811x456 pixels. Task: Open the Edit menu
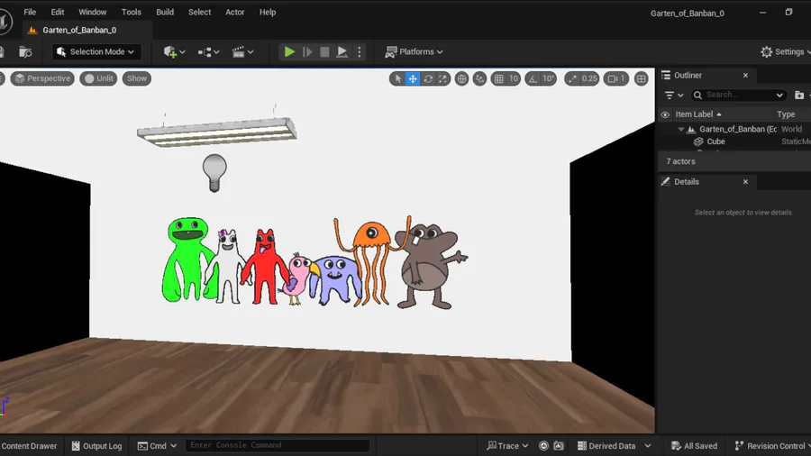pyautogui.click(x=58, y=12)
